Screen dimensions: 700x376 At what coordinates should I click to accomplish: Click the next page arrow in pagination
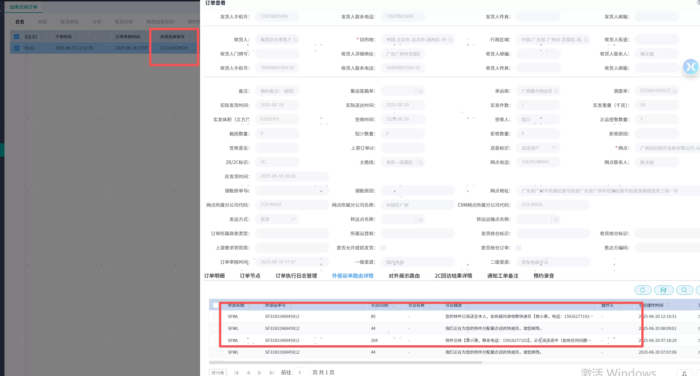click(x=259, y=373)
